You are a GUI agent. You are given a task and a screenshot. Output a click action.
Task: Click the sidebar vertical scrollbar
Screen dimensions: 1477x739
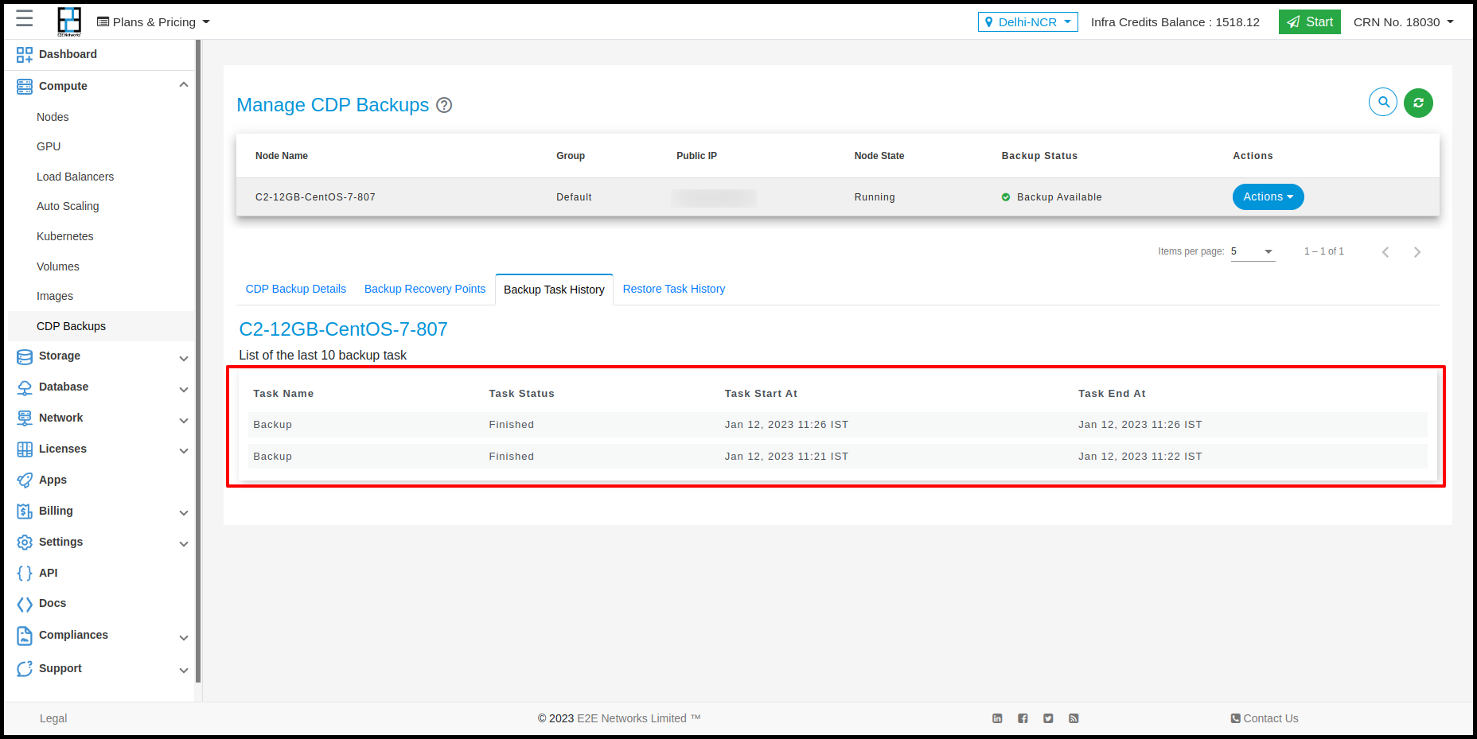[198, 362]
